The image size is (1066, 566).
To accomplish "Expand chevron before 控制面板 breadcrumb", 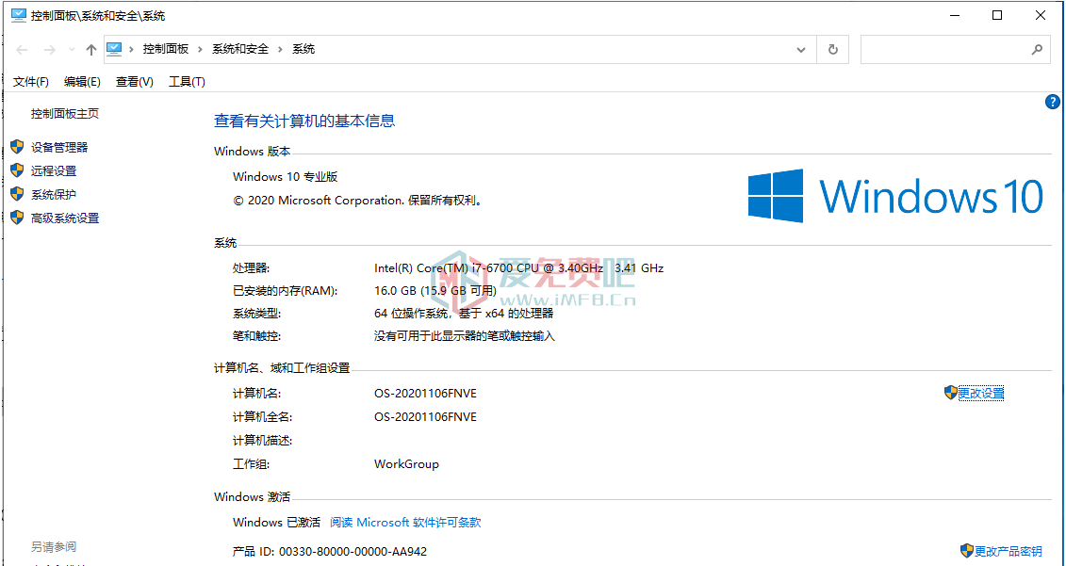I will pyautogui.click(x=131, y=50).
